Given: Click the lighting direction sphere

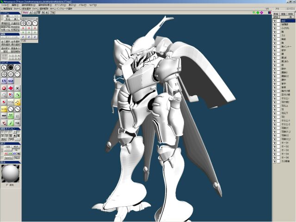Looking at the screenshot, I should 10,173.
